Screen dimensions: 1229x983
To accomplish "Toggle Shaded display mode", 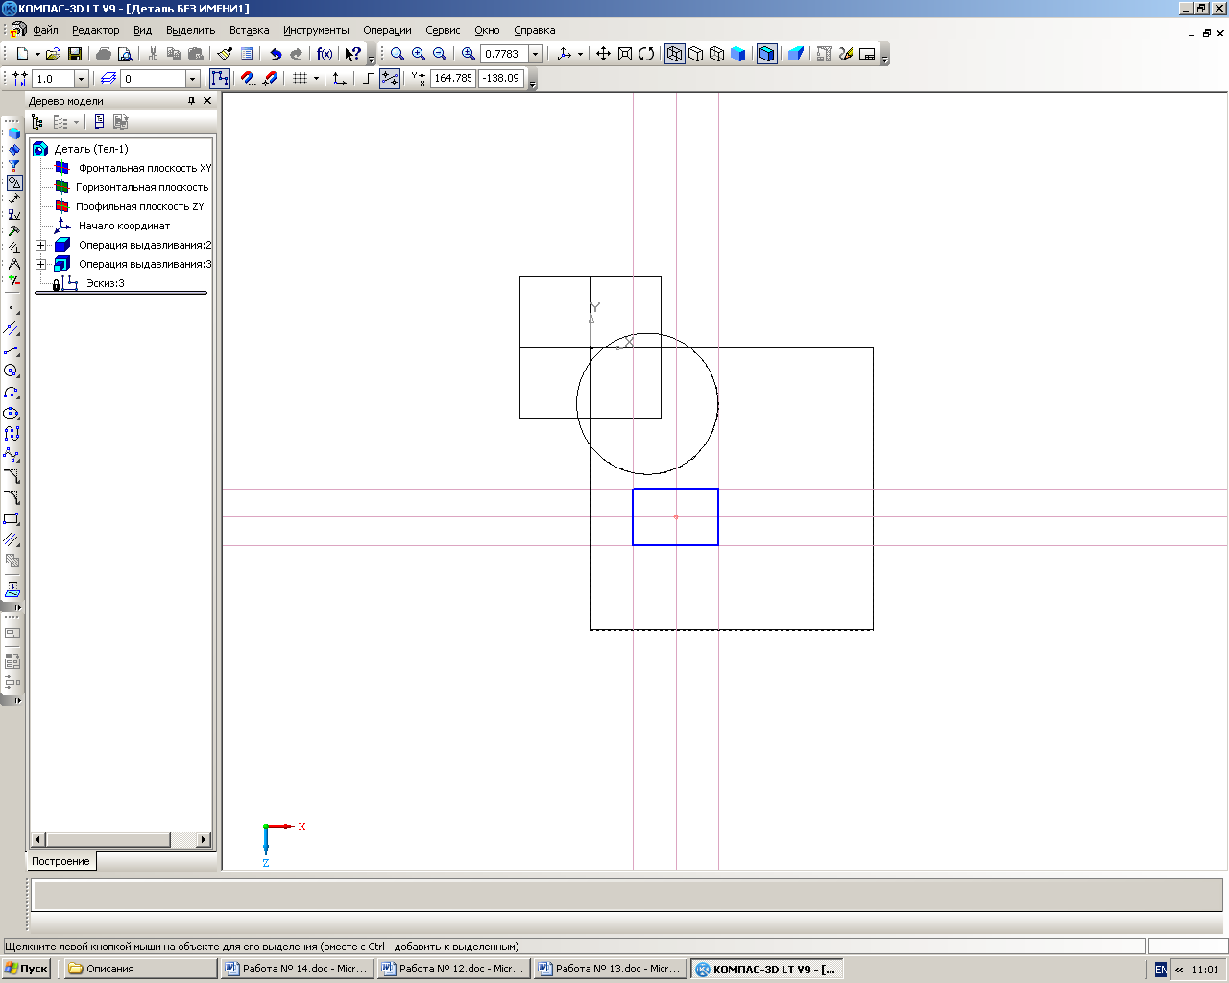I will coord(738,54).
